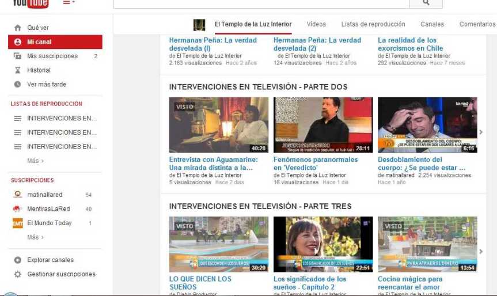Click the Mi canal person icon
497x296 pixels.
[x=18, y=42]
